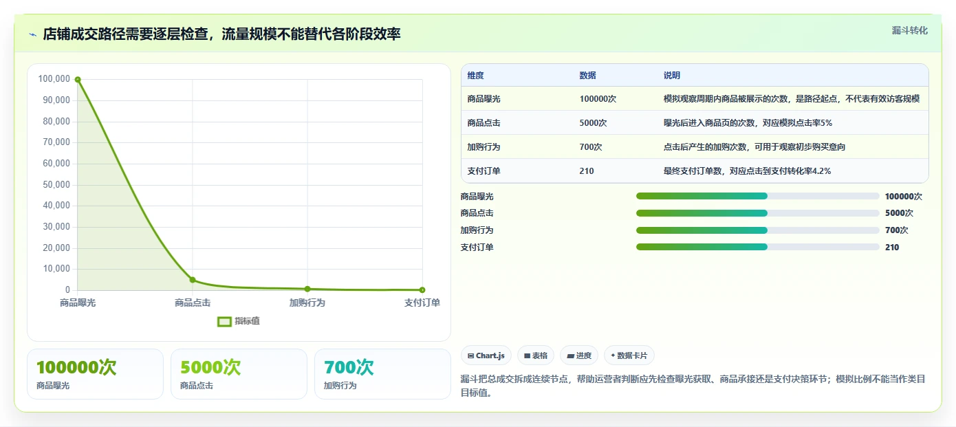
Task: Click the 支付订单 progress bar
Action: [758, 248]
